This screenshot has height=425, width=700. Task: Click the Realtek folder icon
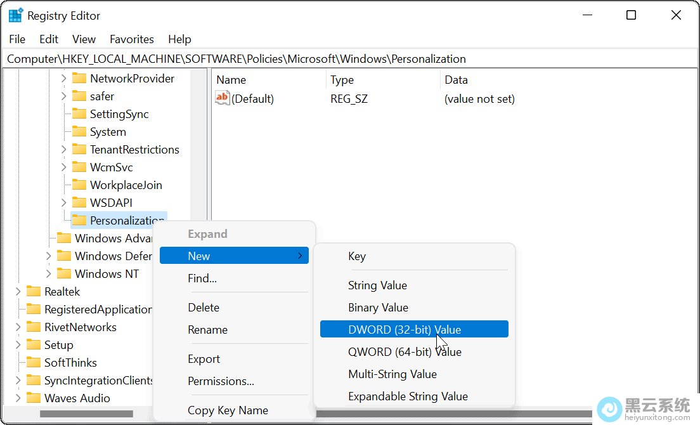34,292
